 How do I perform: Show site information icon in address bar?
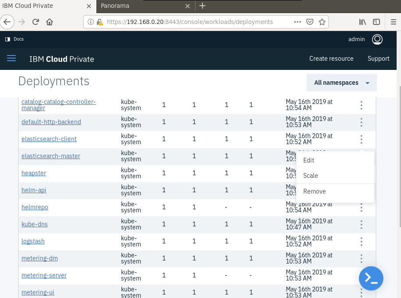pos(90,22)
